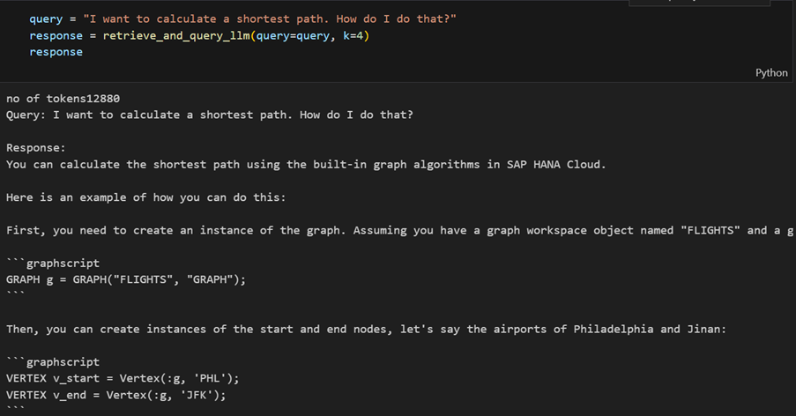The width and height of the screenshot is (796, 416).
Task: Click the partially visible toolbar box at top
Action: pyautogui.click(x=700, y=3)
